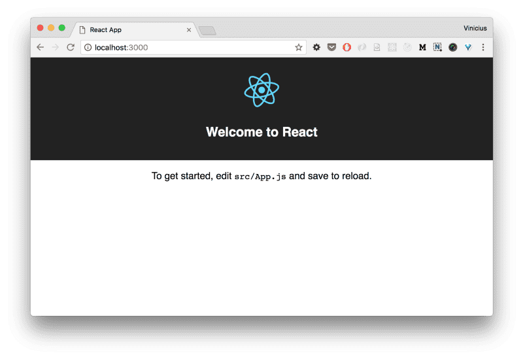Open the blue Vue devtools extension icon

tap(468, 47)
